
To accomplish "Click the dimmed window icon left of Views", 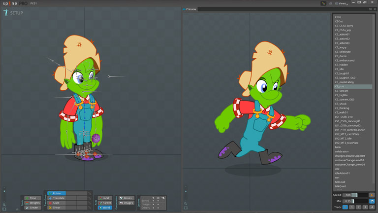I will coord(331,3).
